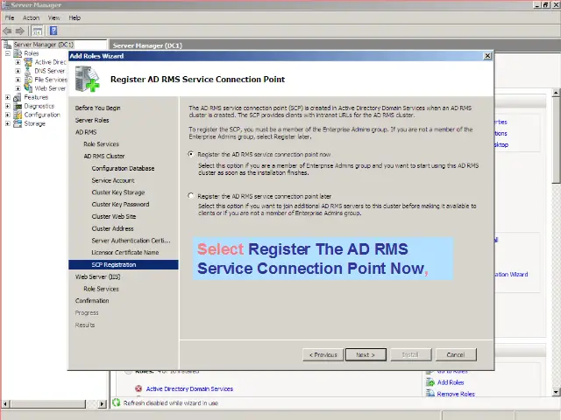Click the Remove Roles icon in Server Manager
The width and height of the screenshot is (561, 420).
click(x=430, y=394)
